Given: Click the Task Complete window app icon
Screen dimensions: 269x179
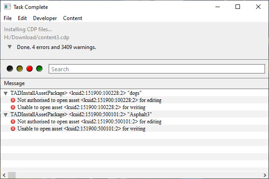Looking at the screenshot, I should pos(8,7).
